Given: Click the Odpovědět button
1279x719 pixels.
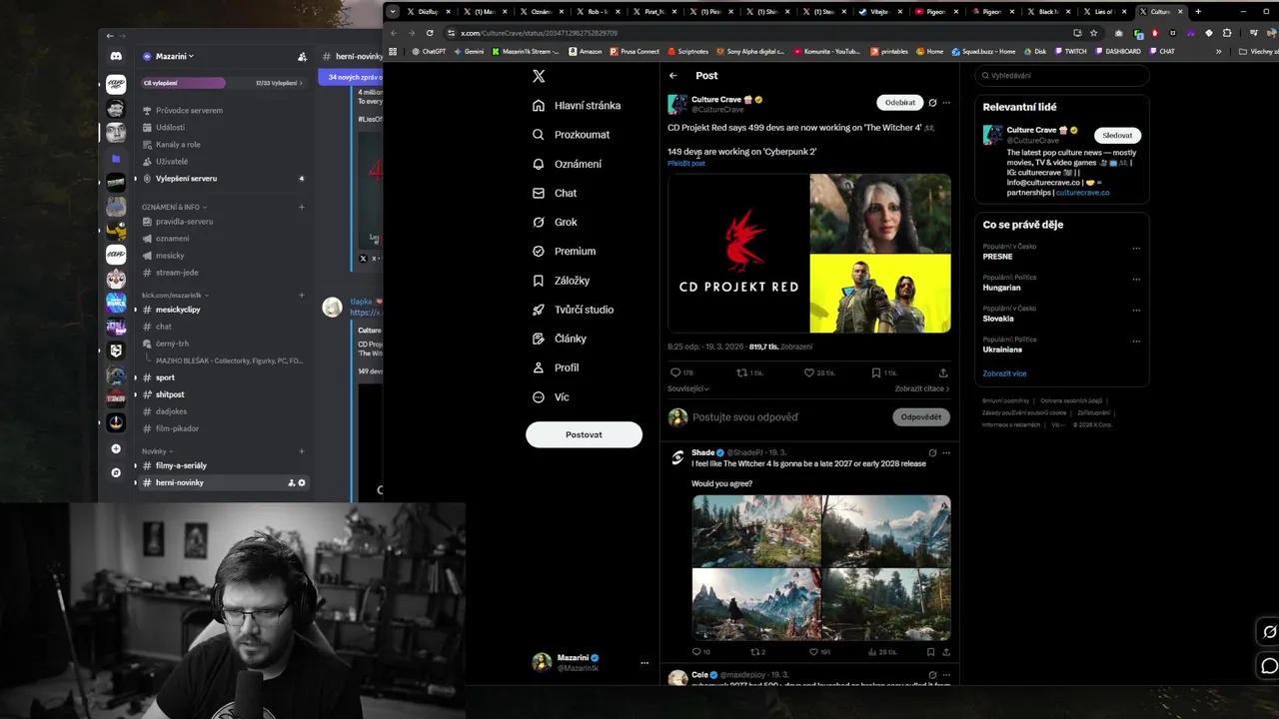Looking at the screenshot, I should coord(920,416).
